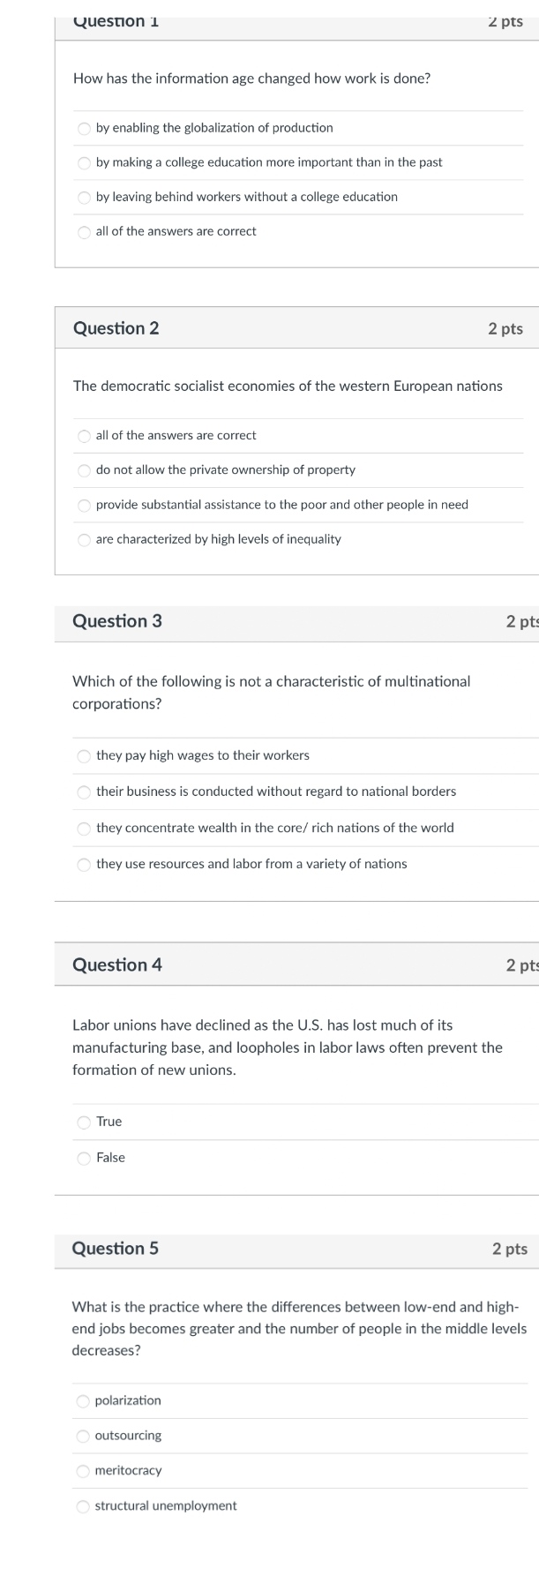This screenshot has width=539, height=1576.
Task: Pick "all of the answers are correct" in Question 1
Action: click(x=83, y=231)
